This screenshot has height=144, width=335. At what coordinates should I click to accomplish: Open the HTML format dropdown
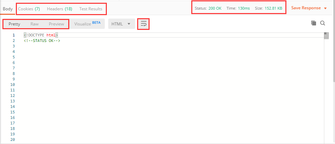(x=122, y=24)
